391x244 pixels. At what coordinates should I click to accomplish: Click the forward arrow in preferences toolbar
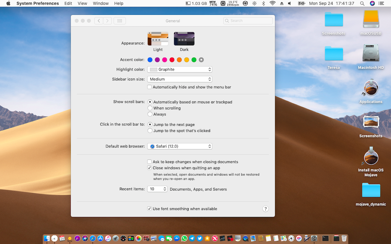click(107, 21)
